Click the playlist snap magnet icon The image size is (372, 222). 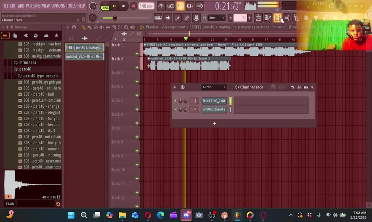[74, 27]
